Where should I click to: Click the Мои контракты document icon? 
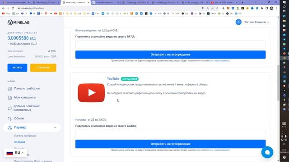click(10, 98)
